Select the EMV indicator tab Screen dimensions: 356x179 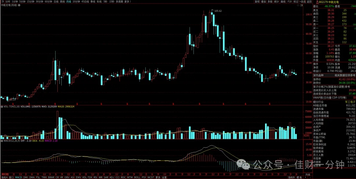(78, 177)
